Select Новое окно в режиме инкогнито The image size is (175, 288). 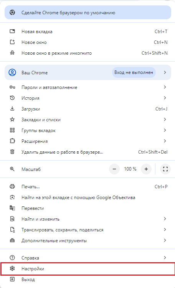click(87, 53)
